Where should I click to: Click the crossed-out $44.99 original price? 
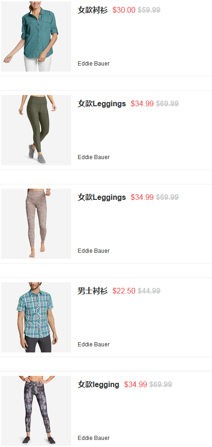point(149,291)
